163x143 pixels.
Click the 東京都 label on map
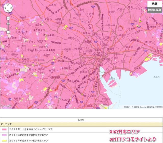[55, 77]
